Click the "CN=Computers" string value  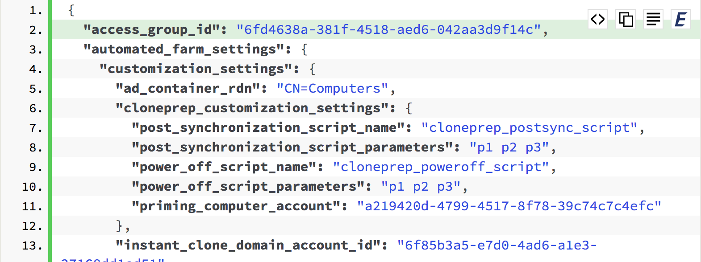[332, 88]
